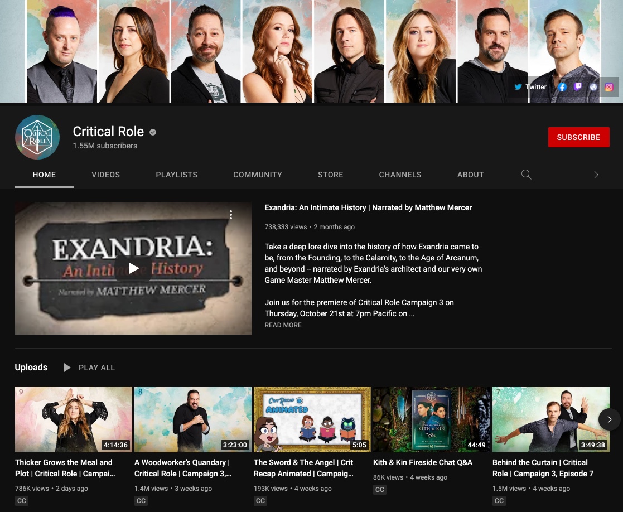Open The Sword & The Angel thumbnail
Image resolution: width=623 pixels, height=512 pixels.
(312, 419)
